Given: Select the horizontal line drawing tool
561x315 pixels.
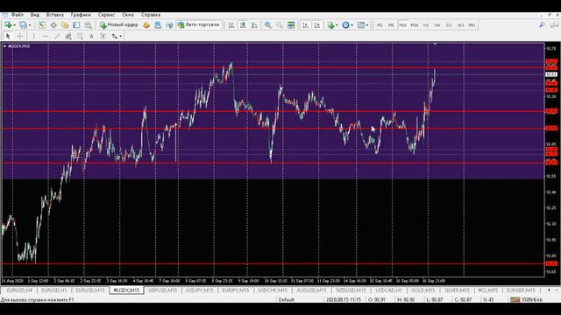Looking at the screenshot, I should click(45, 36).
